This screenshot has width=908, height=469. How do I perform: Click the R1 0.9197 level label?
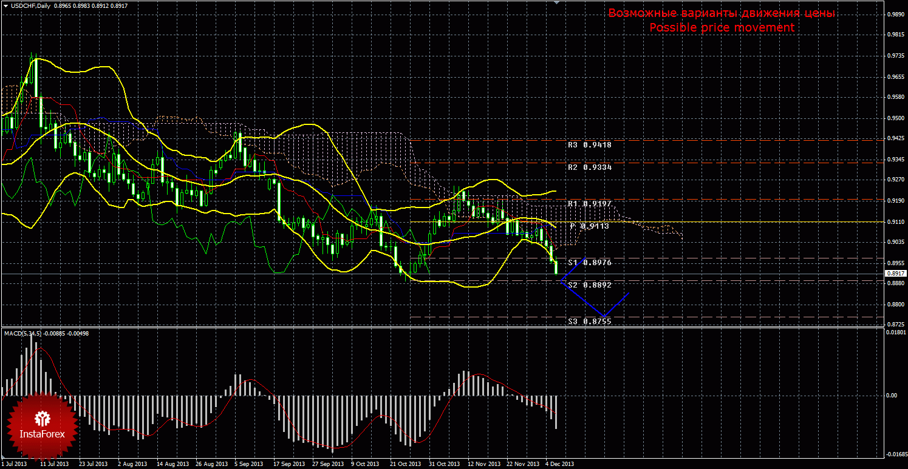[x=589, y=204]
